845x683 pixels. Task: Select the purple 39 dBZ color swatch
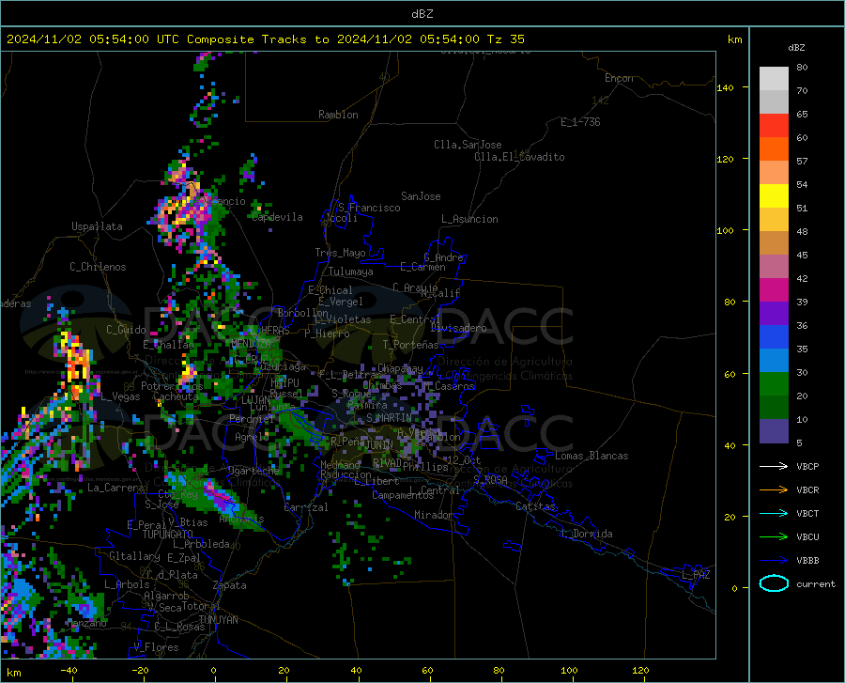pos(774,314)
